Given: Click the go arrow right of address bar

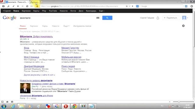Looking at the screenshot, I should click(x=133, y=6).
